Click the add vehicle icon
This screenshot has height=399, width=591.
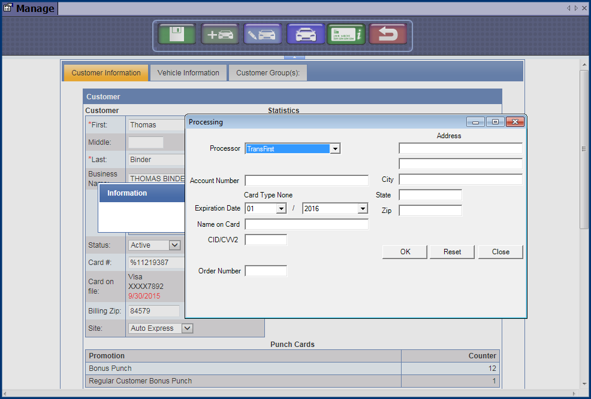tap(220, 35)
